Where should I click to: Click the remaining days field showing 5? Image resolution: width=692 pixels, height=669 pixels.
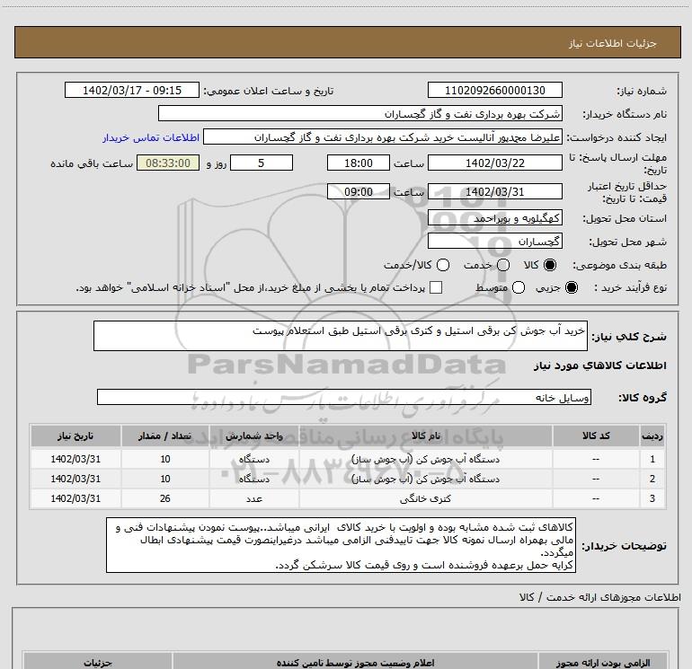click(262, 163)
